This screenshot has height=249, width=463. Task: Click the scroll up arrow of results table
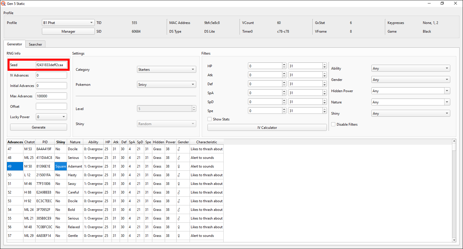(454, 141)
